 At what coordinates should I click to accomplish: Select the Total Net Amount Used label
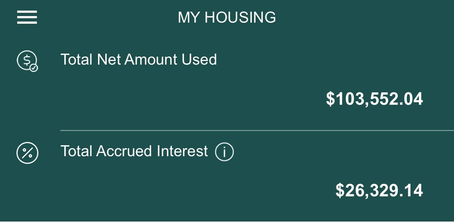139,59
